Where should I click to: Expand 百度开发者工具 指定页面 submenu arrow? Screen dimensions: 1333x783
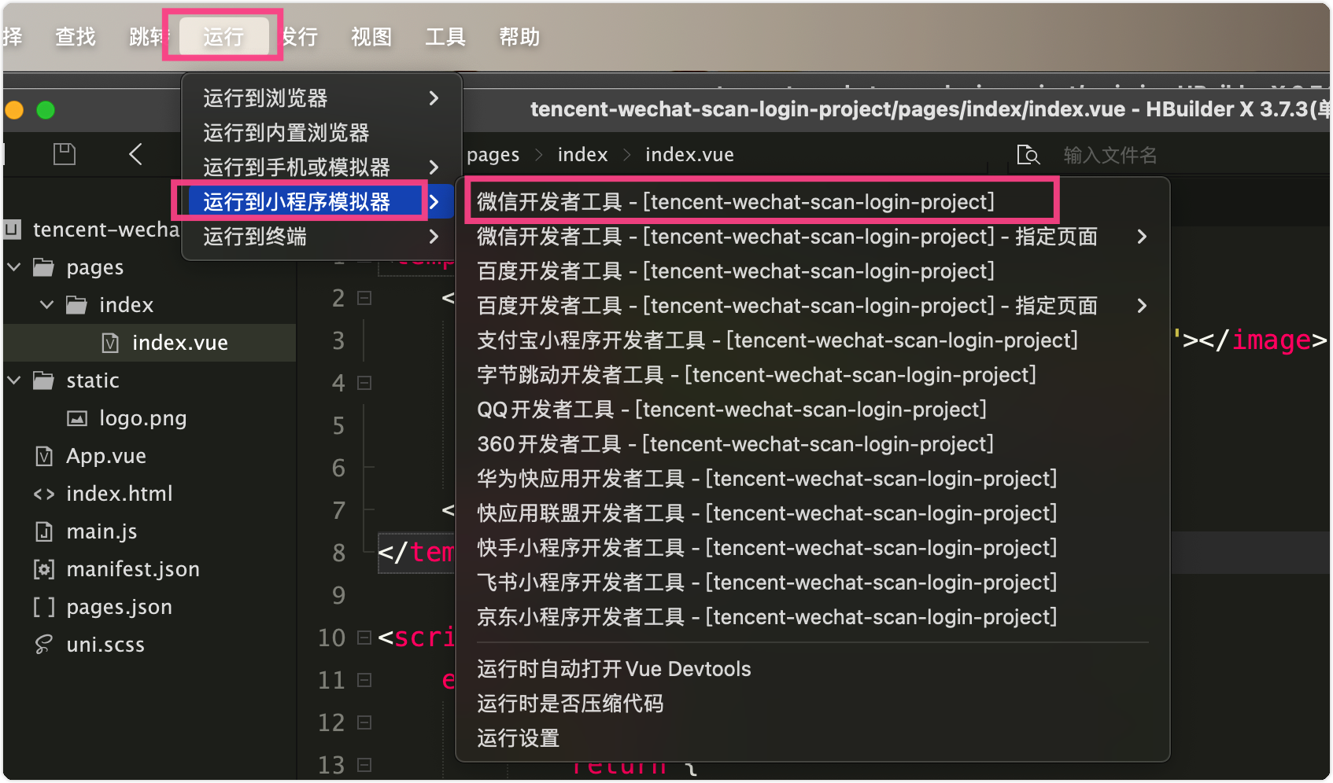pyautogui.click(x=1142, y=305)
